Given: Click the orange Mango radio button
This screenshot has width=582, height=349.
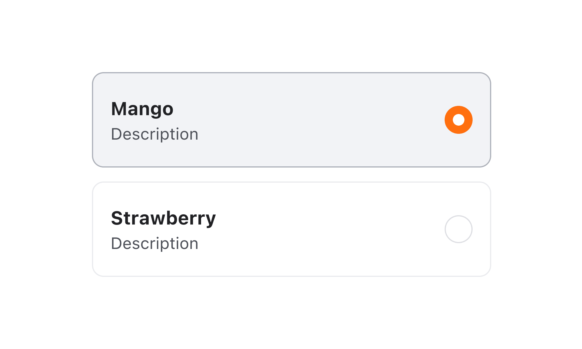Looking at the screenshot, I should pyautogui.click(x=458, y=120).
